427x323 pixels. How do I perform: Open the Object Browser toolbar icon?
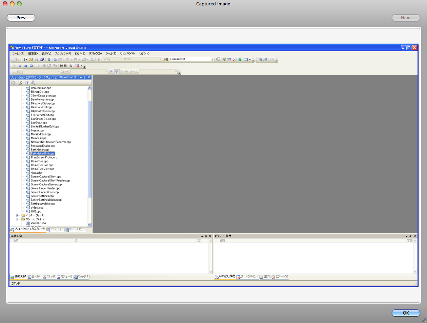[229, 60]
